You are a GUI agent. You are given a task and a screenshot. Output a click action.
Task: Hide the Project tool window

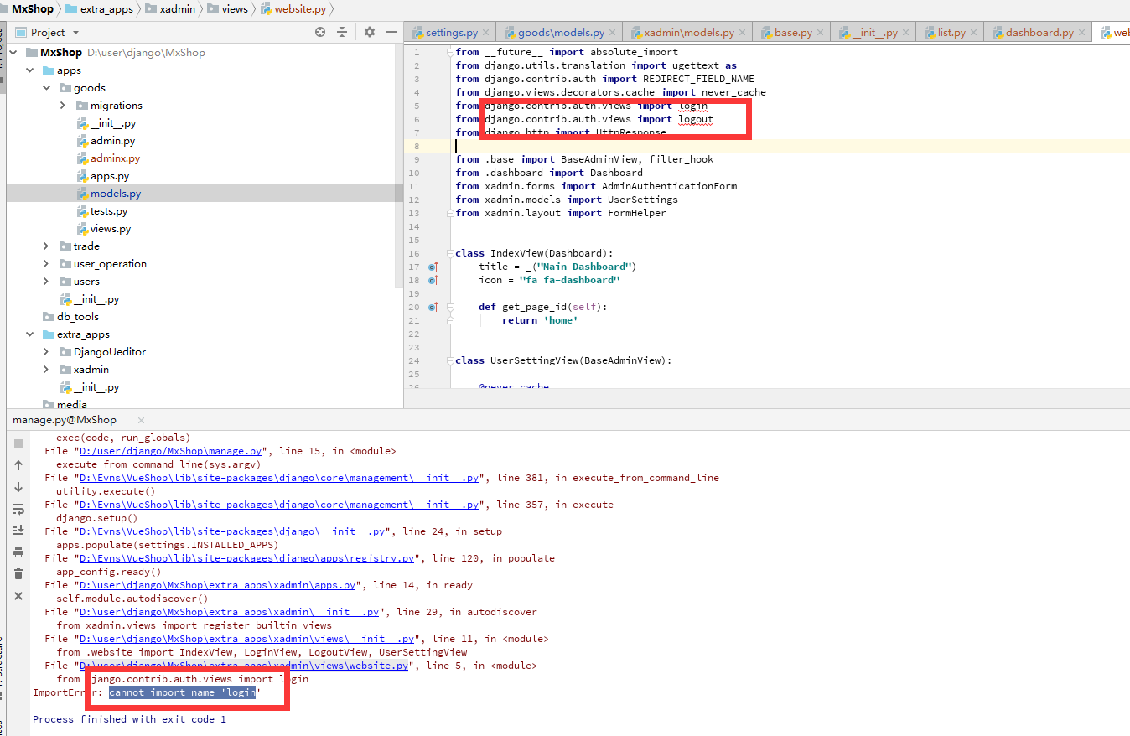click(x=391, y=32)
